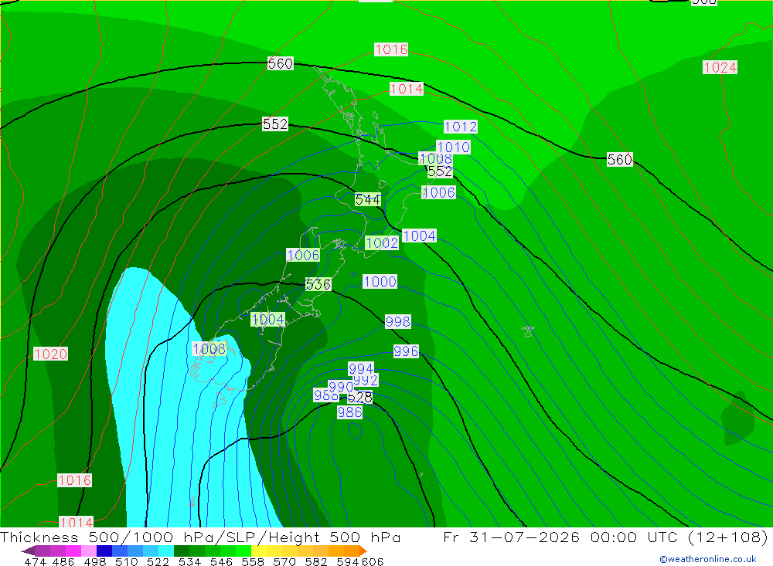The image size is (773, 566).
Task: Click the blue 998 isobar label
Action: 398,322
